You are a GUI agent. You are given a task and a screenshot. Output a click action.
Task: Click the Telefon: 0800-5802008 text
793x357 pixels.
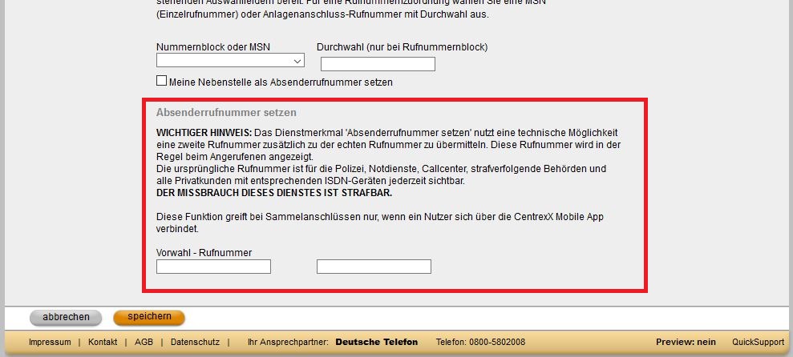tap(480, 343)
